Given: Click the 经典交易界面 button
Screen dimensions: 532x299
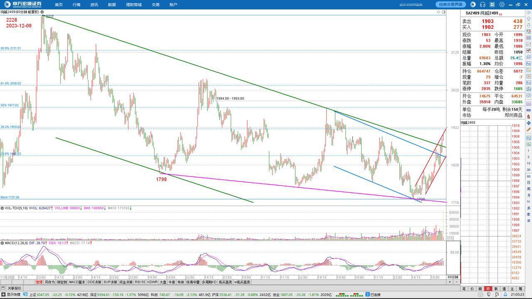Looking at the screenshot, I should click(x=451, y=5).
